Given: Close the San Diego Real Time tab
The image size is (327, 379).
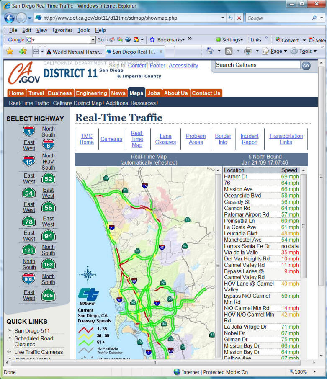Looking at the screenshot, I should [161, 52].
